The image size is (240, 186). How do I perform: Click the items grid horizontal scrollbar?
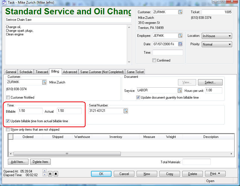click(67, 154)
